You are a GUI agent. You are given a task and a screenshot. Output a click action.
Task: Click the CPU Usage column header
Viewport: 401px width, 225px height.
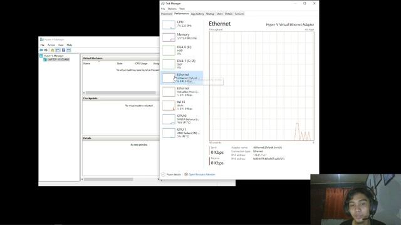[x=141, y=64]
